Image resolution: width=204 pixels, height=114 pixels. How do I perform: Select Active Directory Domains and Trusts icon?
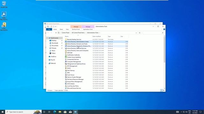point(66,44)
